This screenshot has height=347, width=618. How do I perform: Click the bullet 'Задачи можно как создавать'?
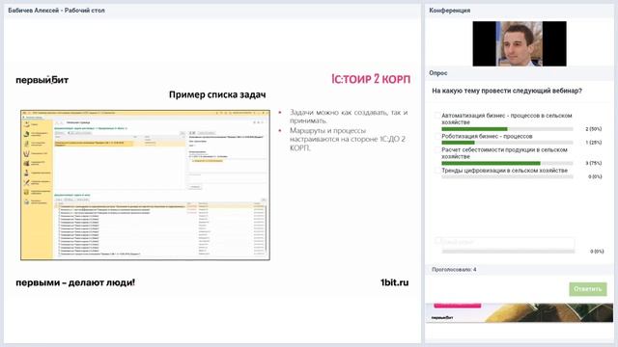(349, 117)
